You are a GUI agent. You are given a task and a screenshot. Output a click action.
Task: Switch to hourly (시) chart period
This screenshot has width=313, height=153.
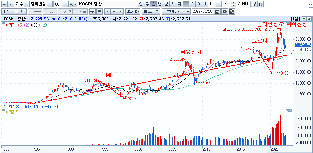(x=173, y=4)
